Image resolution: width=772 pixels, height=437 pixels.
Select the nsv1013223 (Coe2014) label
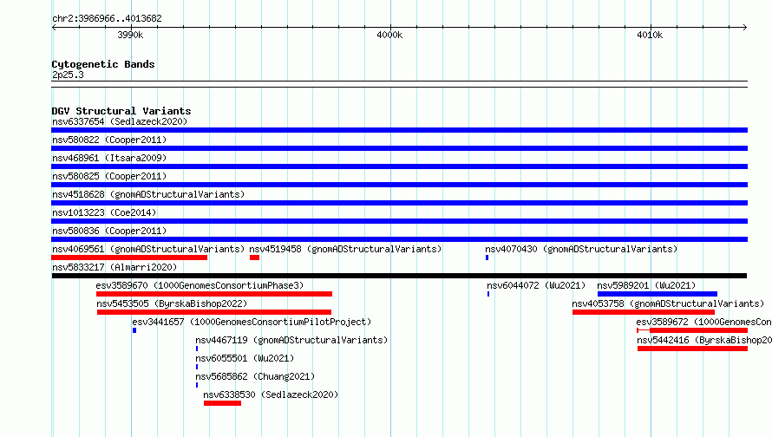(104, 212)
